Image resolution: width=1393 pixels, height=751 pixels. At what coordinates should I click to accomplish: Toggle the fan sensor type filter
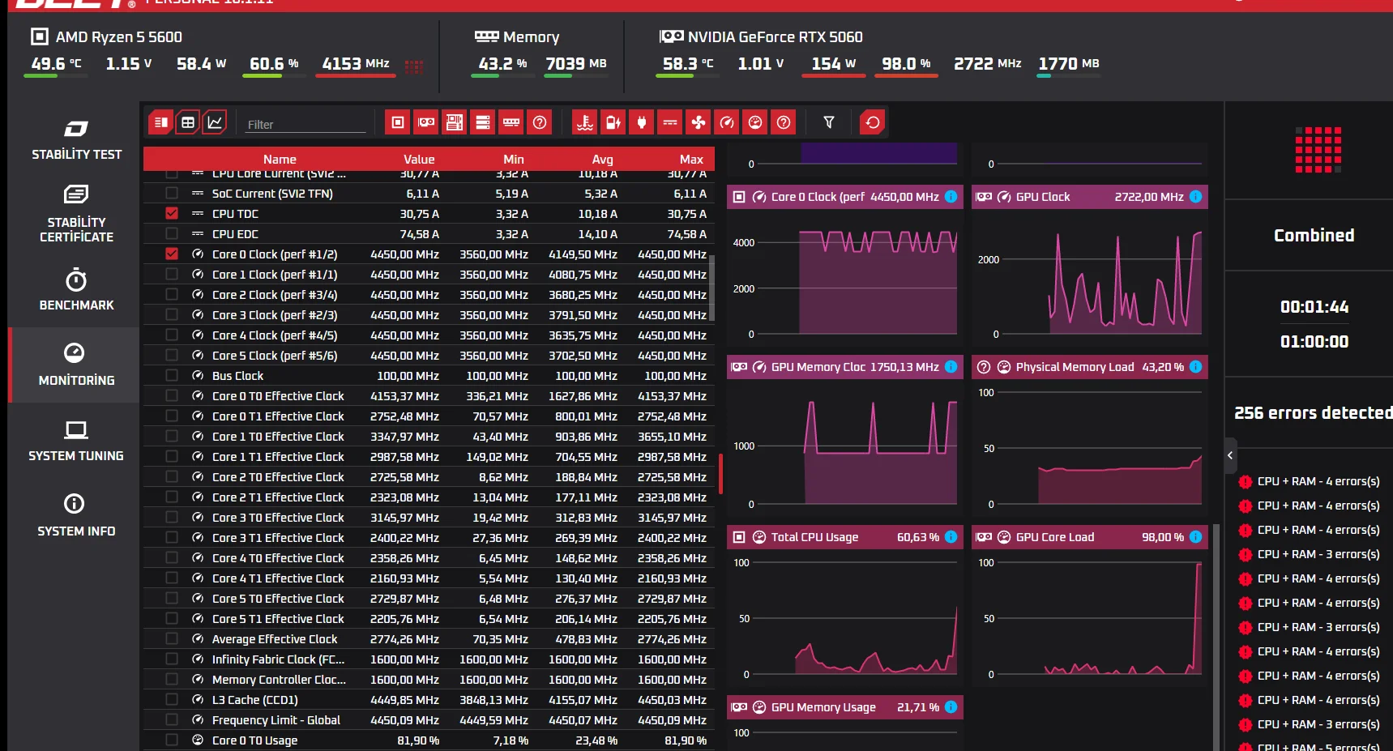(699, 122)
